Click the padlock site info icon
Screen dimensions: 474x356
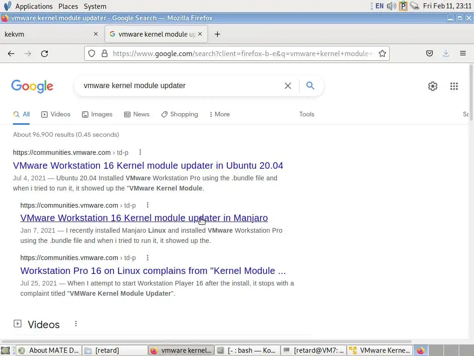[x=105, y=54]
